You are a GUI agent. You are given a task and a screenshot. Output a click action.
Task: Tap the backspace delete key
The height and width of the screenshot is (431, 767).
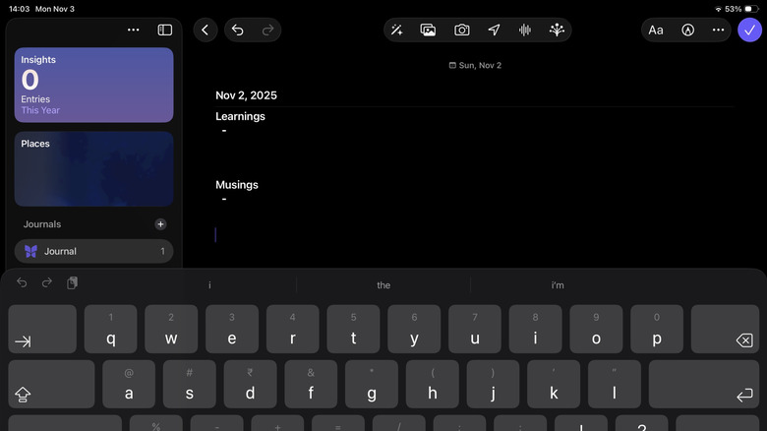725,329
